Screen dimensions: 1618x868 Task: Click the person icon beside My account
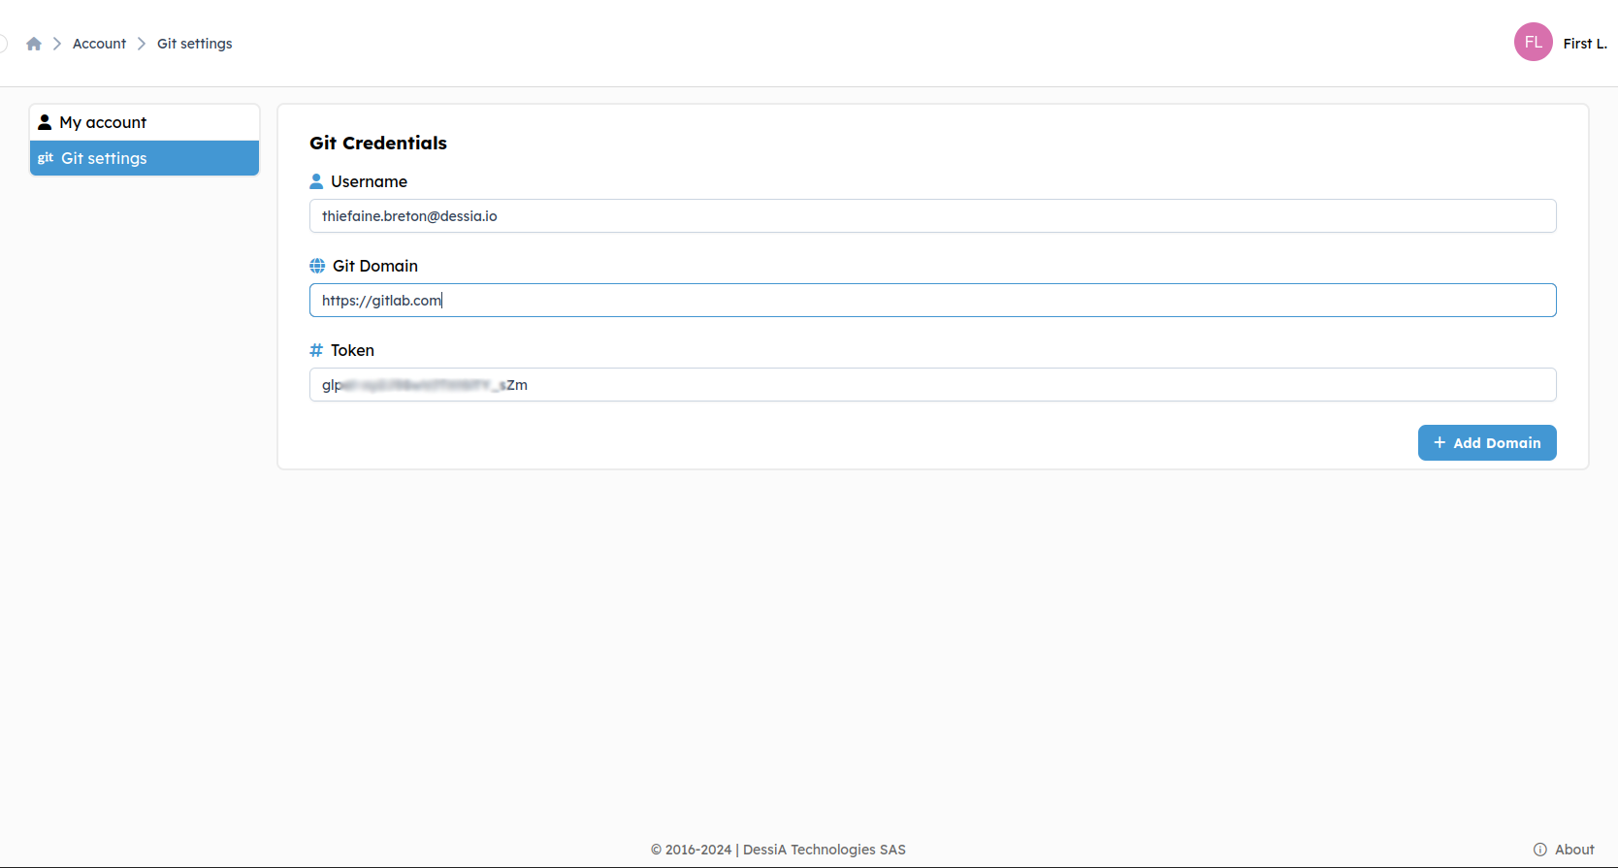pyautogui.click(x=45, y=122)
